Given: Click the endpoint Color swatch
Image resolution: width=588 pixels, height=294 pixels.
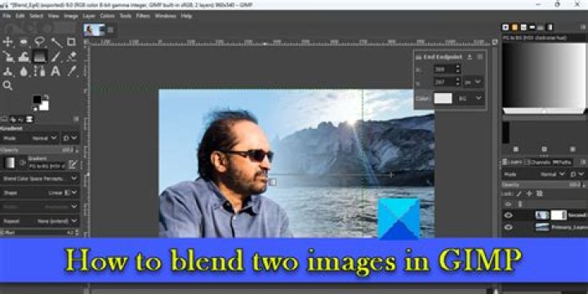Looking at the screenshot, I should [x=443, y=98].
